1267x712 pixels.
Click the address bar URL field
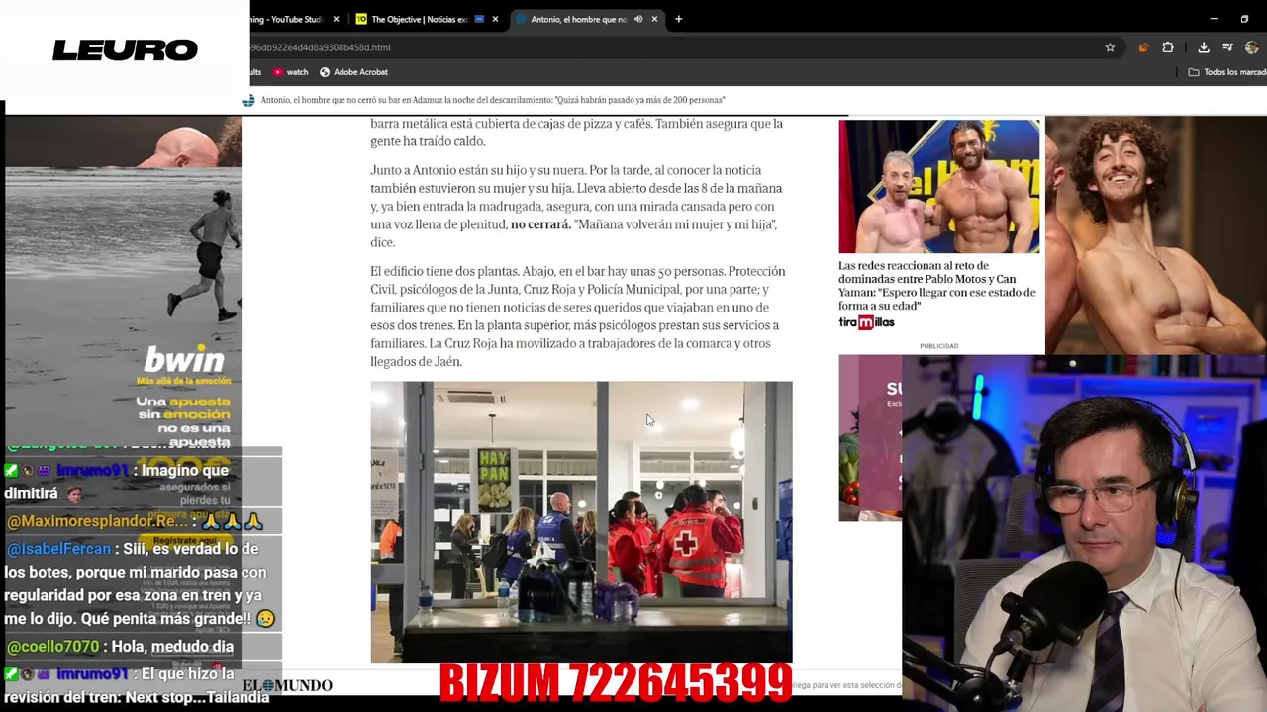[673, 47]
